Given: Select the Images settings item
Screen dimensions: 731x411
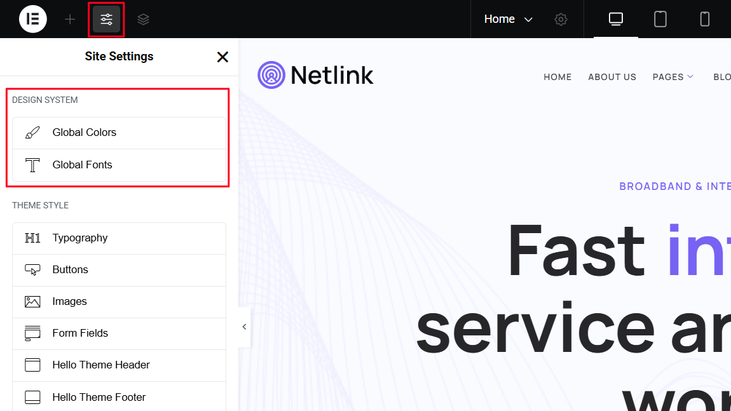Looking at the screenshot, I should click(x=119, y=302).
